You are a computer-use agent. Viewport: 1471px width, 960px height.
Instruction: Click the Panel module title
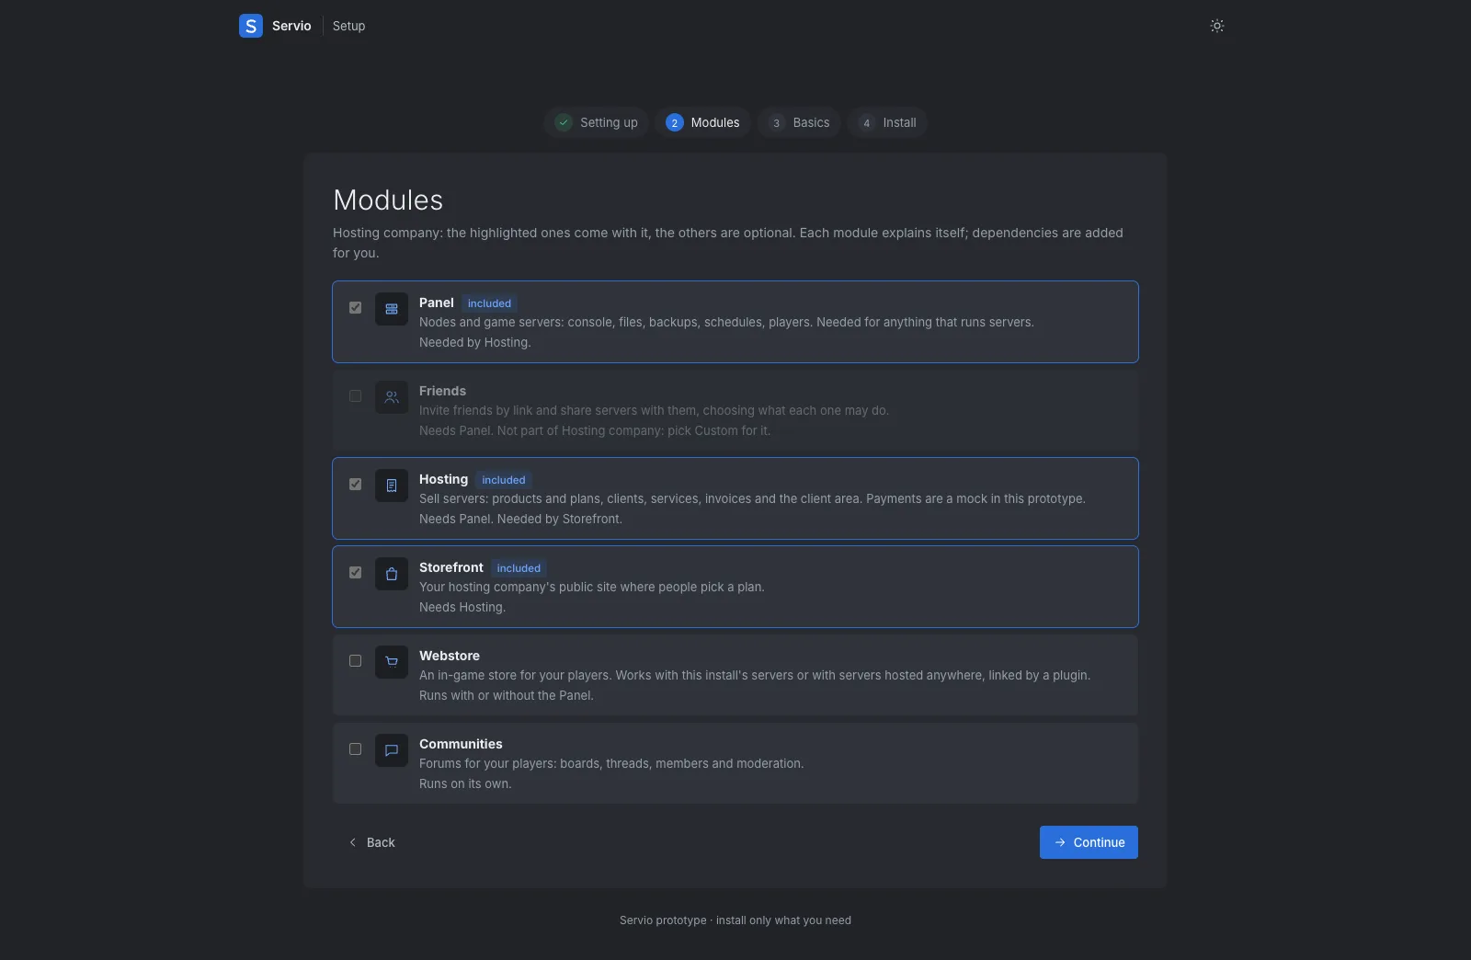point(437,303)
